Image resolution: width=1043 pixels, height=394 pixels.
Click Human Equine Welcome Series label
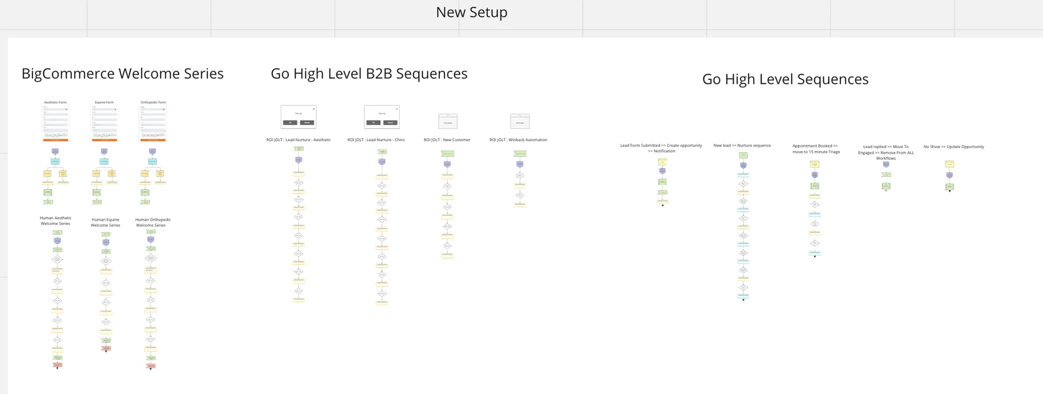point(105,222)
